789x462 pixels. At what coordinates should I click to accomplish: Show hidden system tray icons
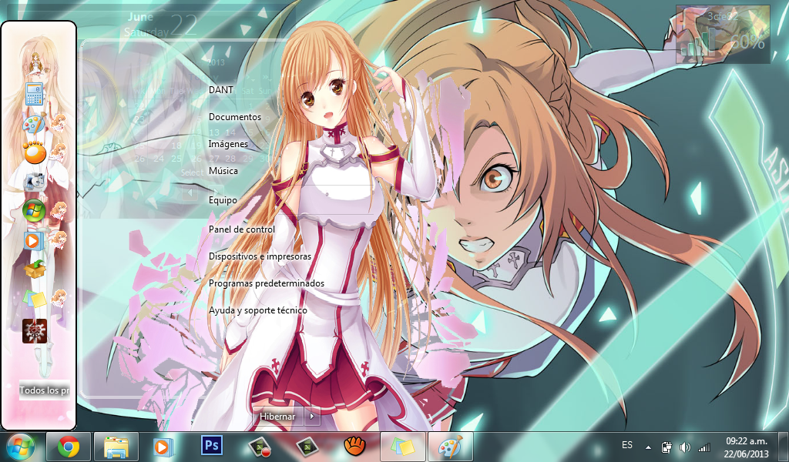648,447
